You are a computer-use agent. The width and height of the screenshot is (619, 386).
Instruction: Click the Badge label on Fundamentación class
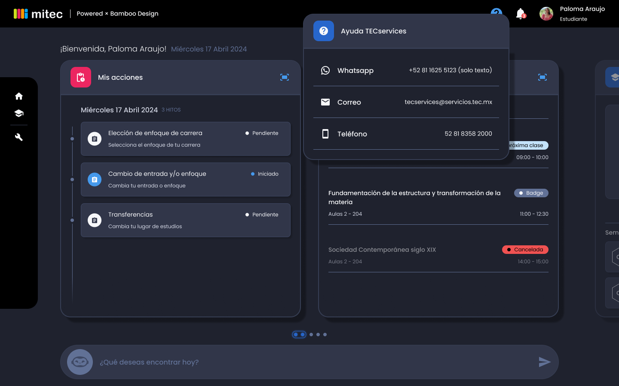click(x=531, y=193)
